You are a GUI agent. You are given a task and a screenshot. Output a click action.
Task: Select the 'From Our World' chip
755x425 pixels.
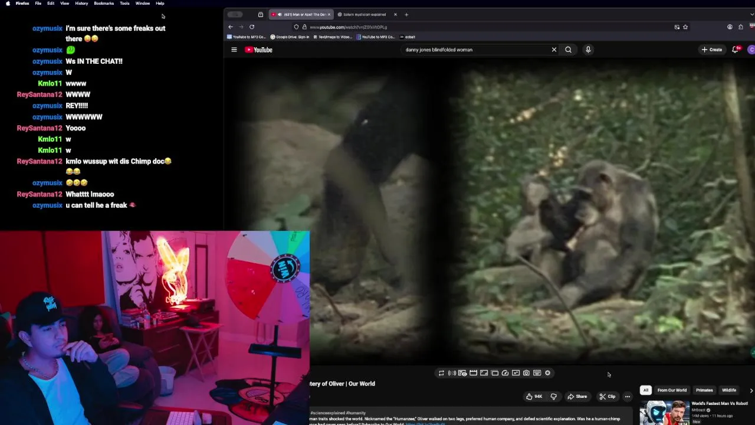[672, 390]
